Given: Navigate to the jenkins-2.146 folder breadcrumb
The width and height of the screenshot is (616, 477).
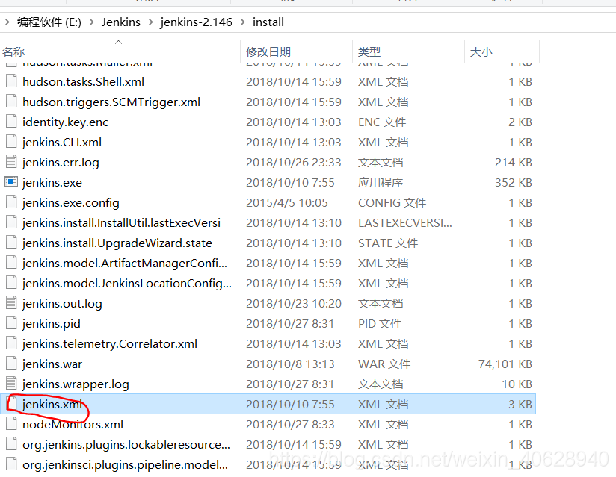Looking at the screenshot, I should tap(197, 22).
